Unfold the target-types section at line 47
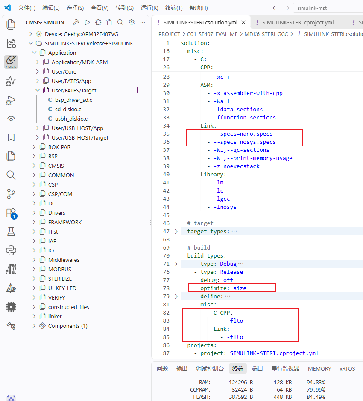The height and width of the screenshot is (401, 363). click(x=176, y=232)
